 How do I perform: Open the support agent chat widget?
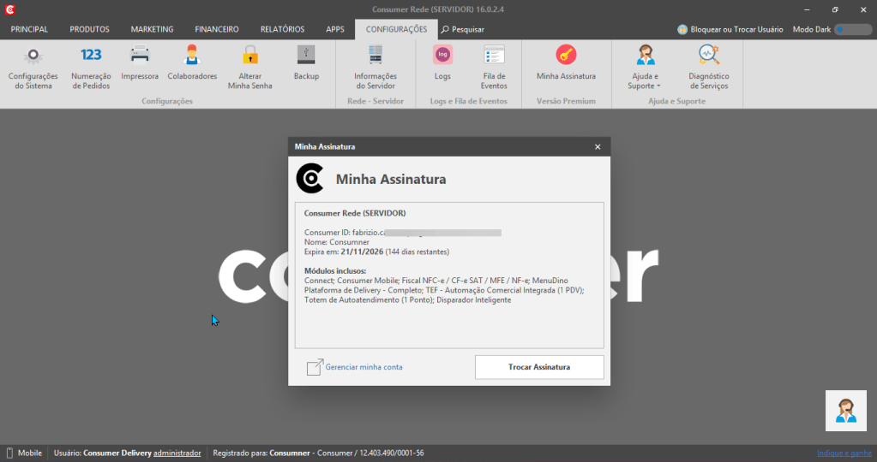click(x=845, y=411)
